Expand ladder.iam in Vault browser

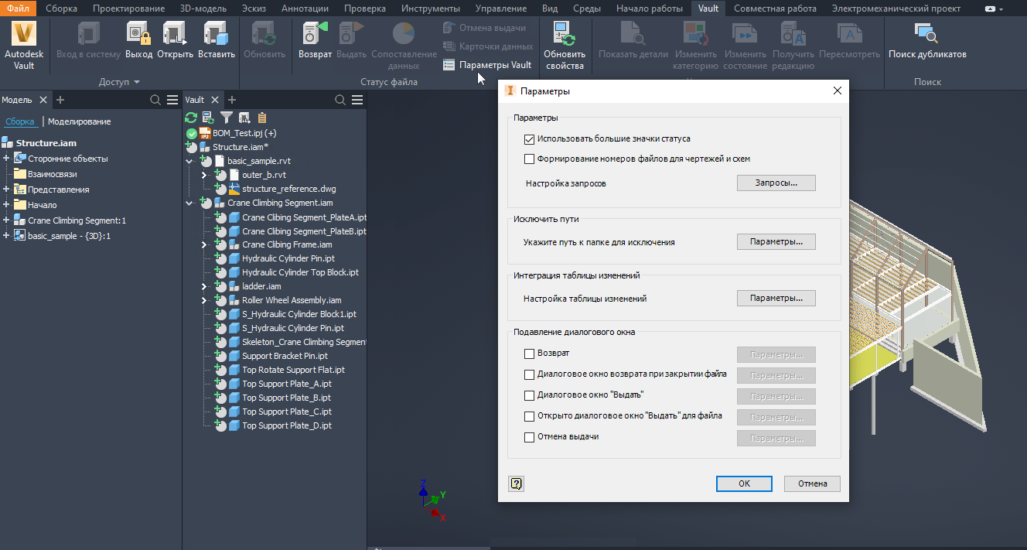204,286
